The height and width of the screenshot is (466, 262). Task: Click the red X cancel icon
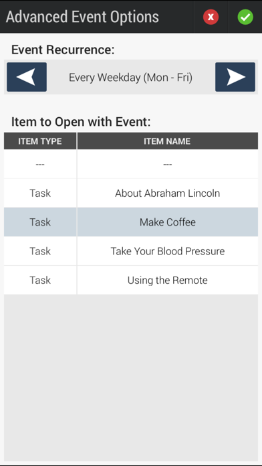pyautogui.click(x=211, y=17)
